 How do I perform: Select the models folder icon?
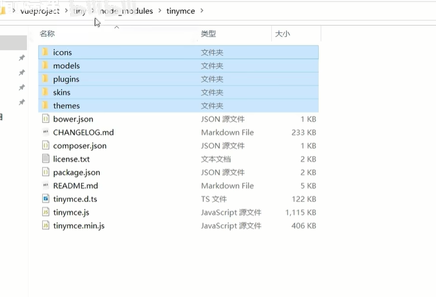tap(46, 65)
